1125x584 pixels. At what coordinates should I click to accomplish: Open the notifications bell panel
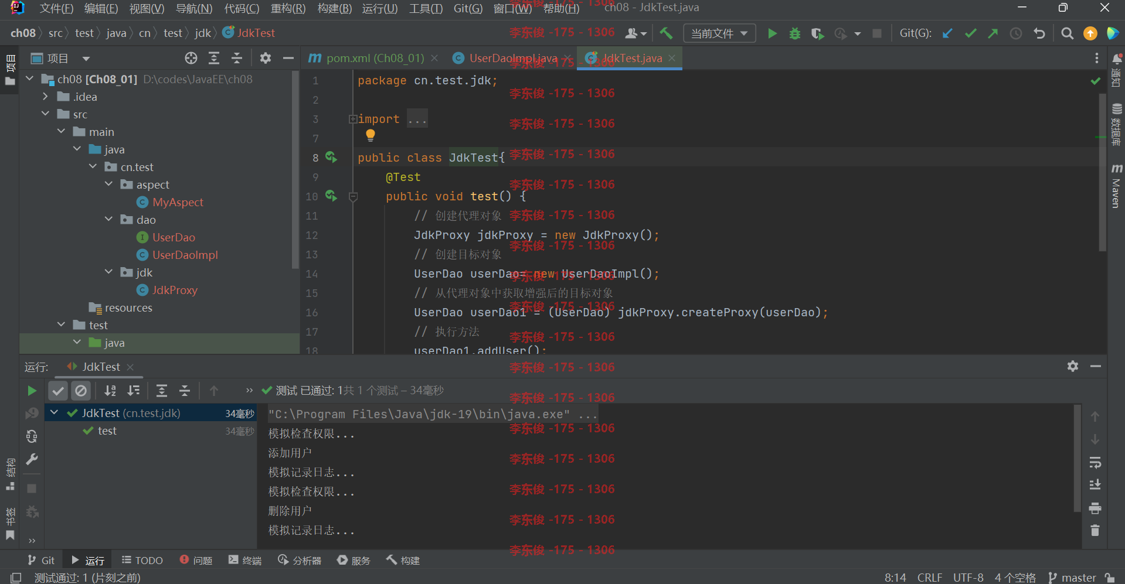click(1116, 69)
